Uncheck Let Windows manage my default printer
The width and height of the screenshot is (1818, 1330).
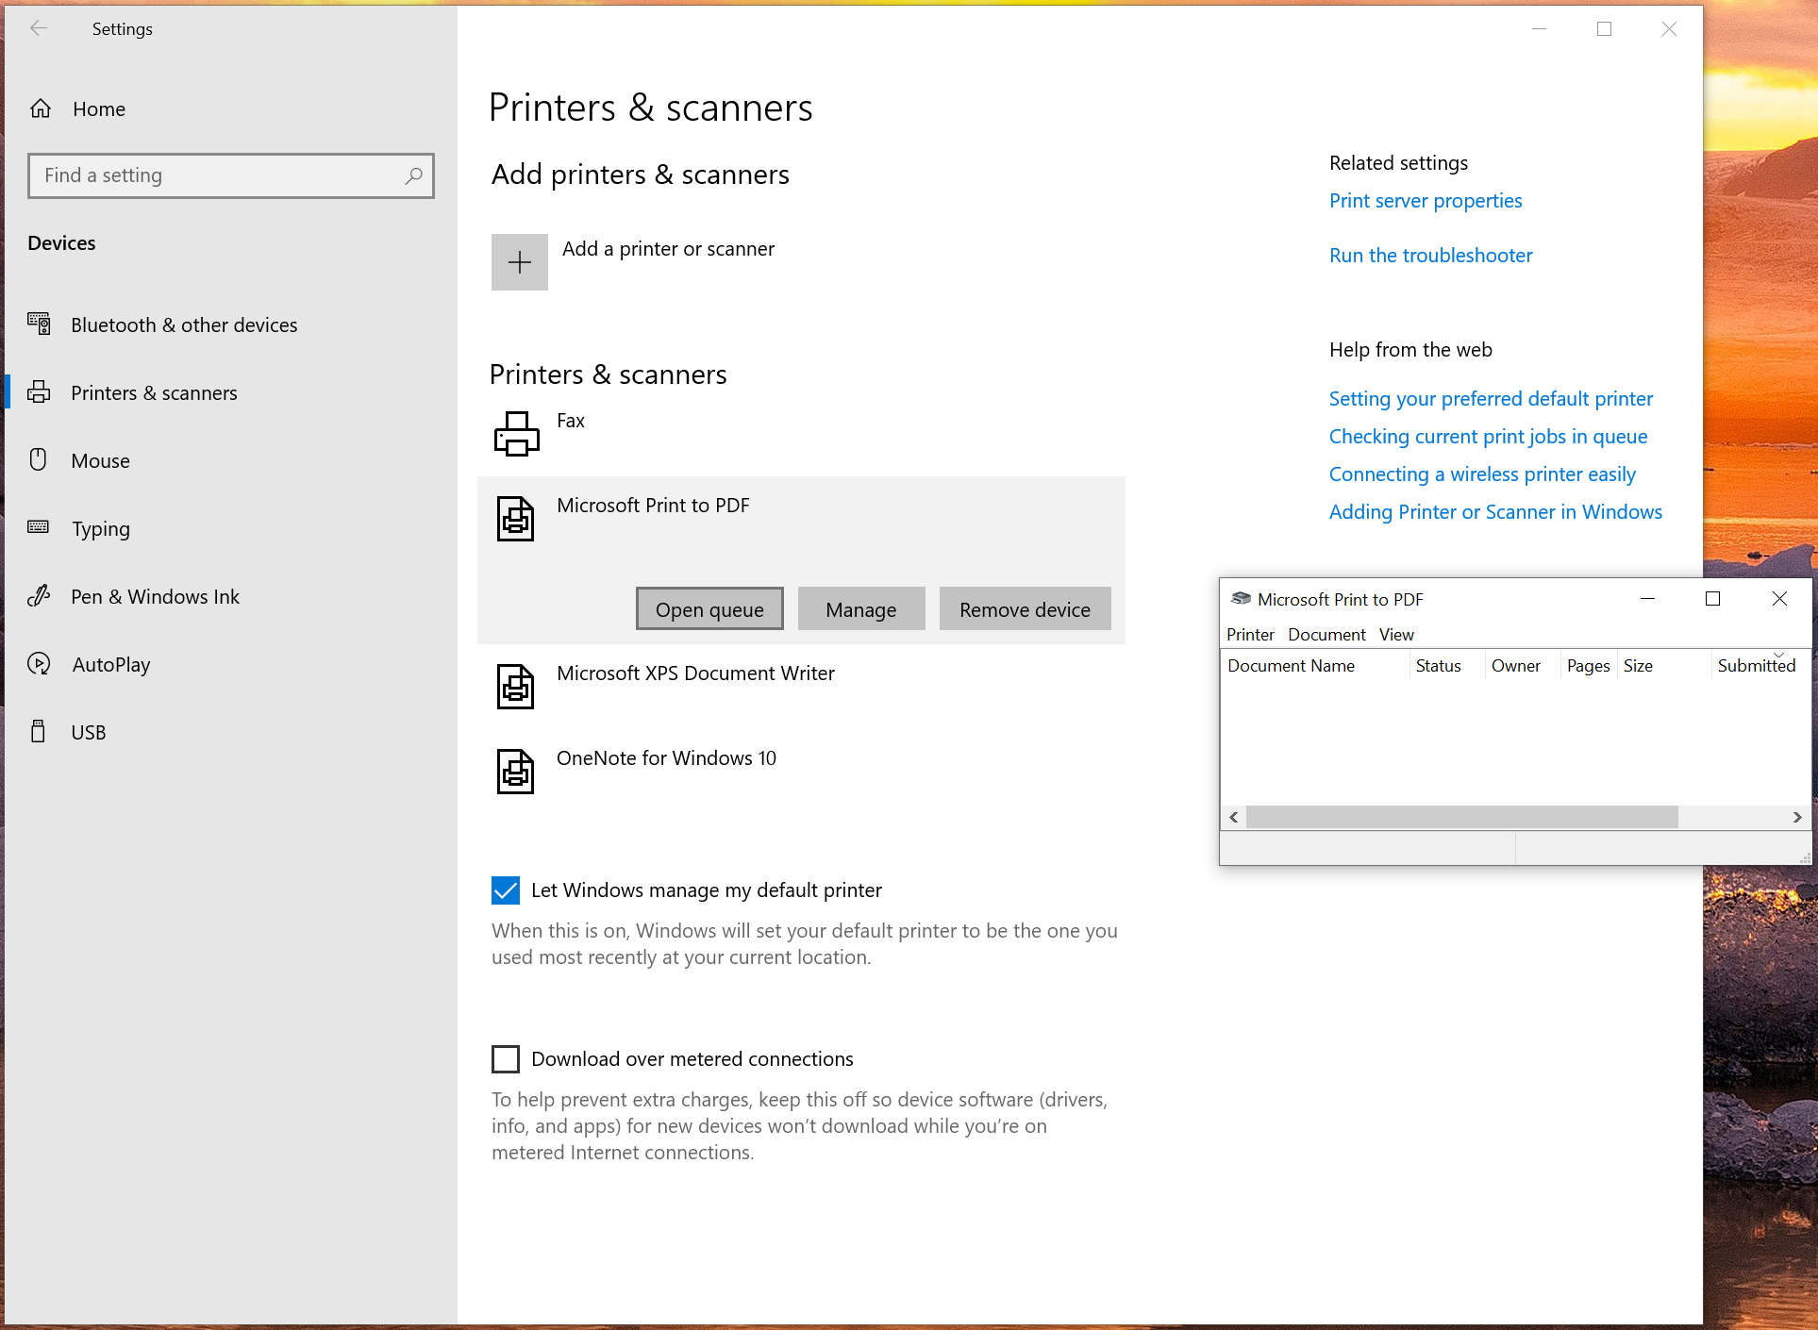point(506,890)
